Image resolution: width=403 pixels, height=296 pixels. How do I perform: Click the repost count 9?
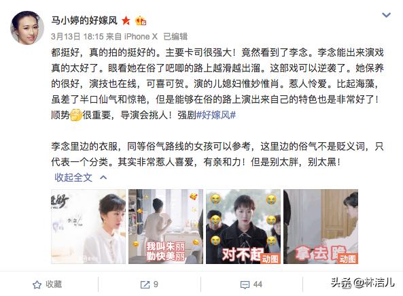click(x=156, y=284)
